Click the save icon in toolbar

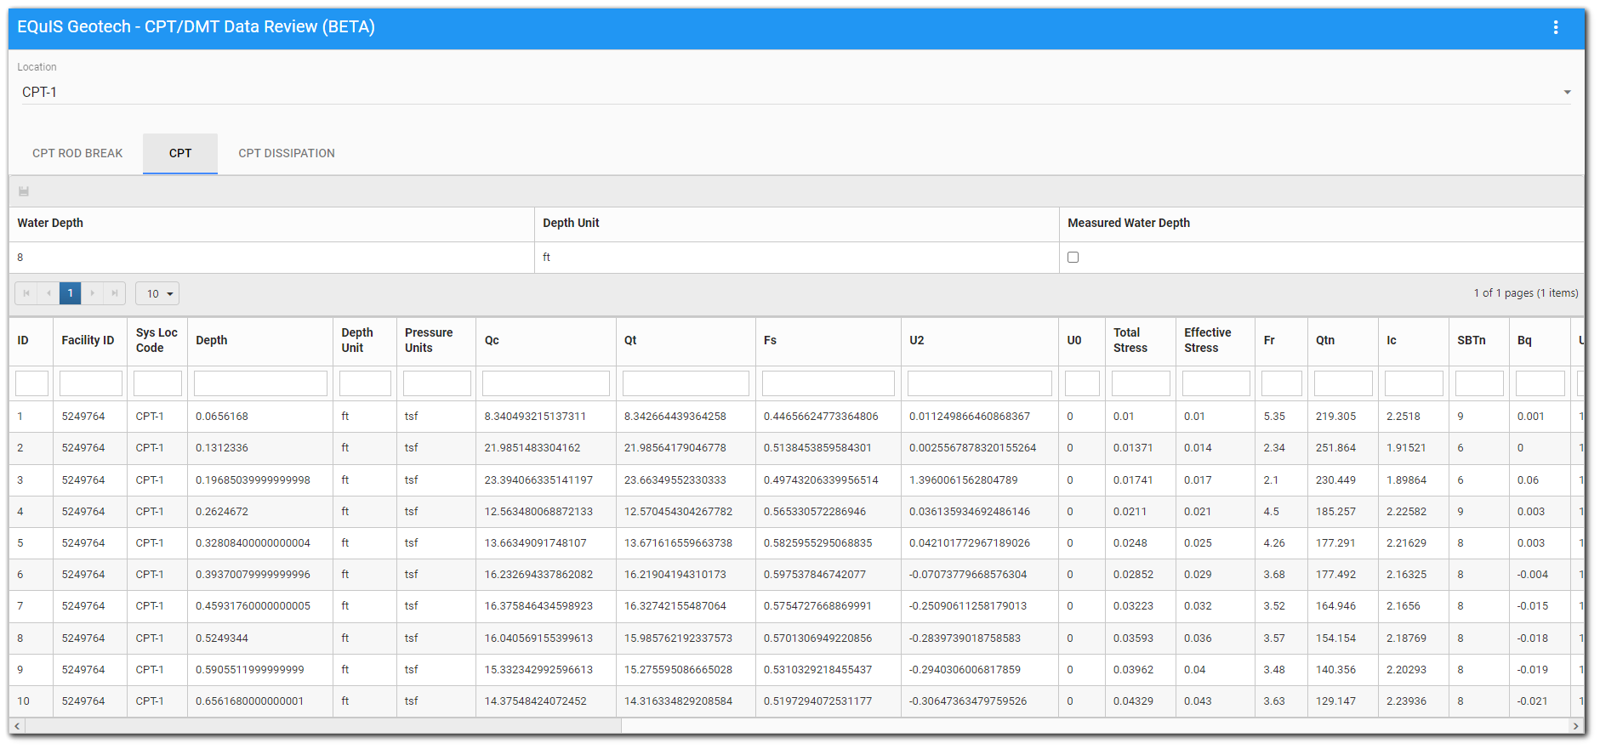(x=24, y=191)
